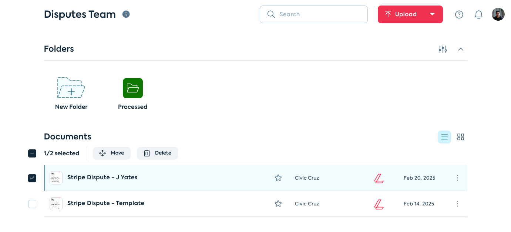Open the notifications bell

coord(479,14)
